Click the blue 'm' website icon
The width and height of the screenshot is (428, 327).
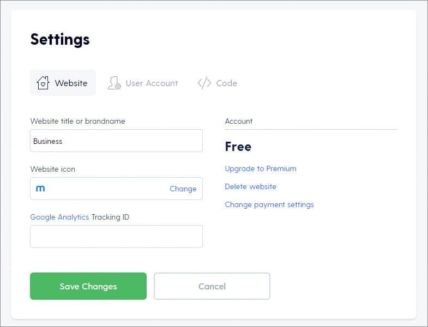point(40,189)
